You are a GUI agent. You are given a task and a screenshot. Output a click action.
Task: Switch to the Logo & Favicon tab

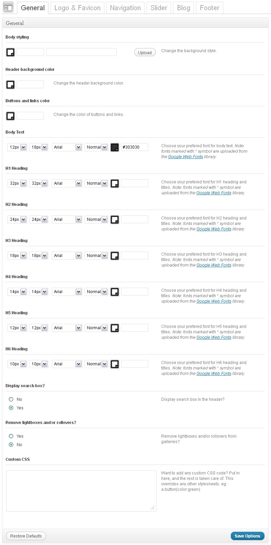tap(77, 8)
